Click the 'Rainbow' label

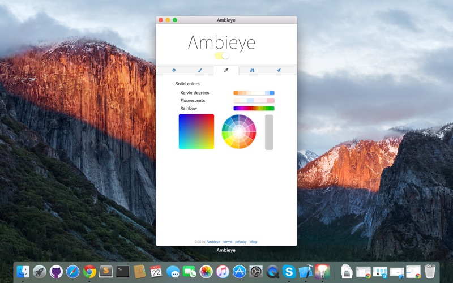(x=189, y=108)
